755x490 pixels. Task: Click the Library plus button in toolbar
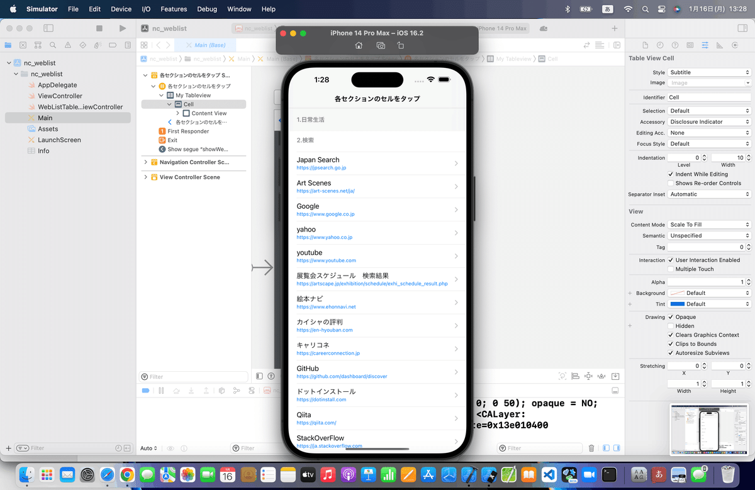[x=615, y=28]
